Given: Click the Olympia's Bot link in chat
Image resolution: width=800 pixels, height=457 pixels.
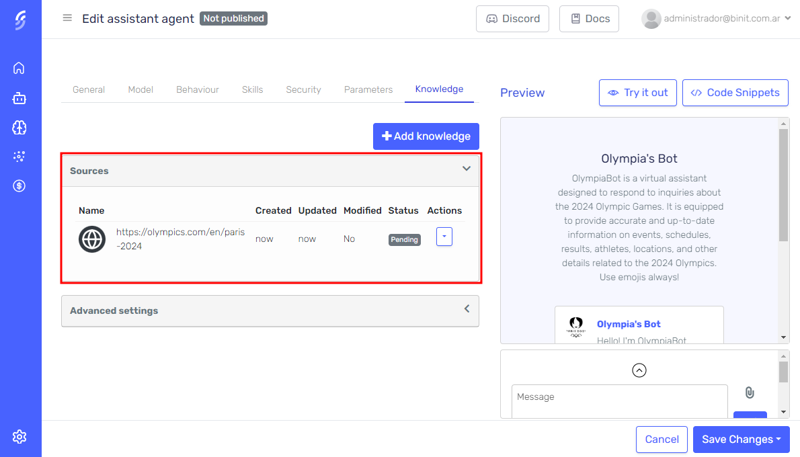Looking at the screenshot, I should click(x=629, y=324).
